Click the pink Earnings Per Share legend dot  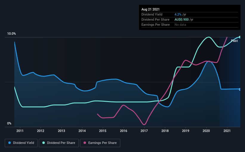(x=85, y=143)
